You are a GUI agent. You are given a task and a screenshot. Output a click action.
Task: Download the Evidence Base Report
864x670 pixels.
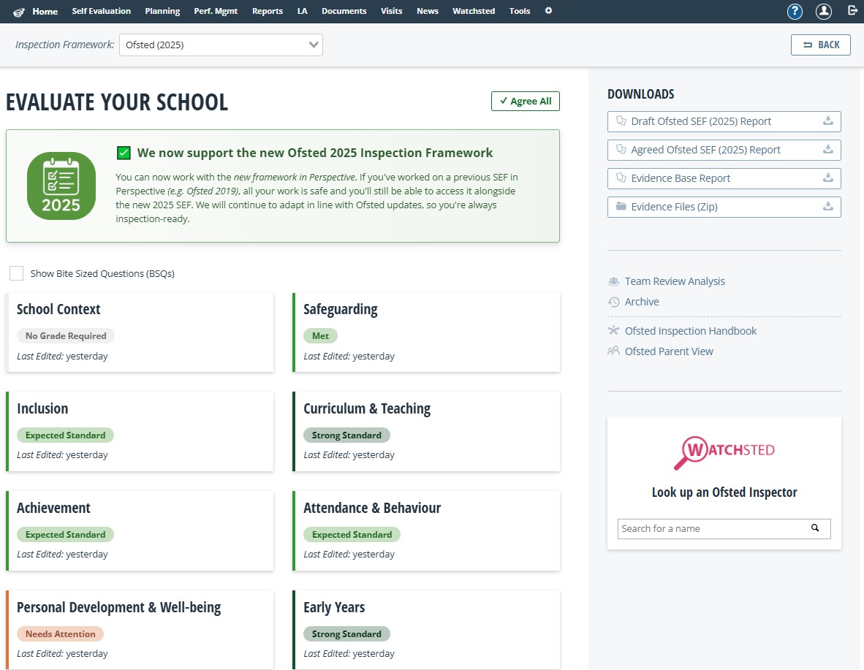coord(724,178)
